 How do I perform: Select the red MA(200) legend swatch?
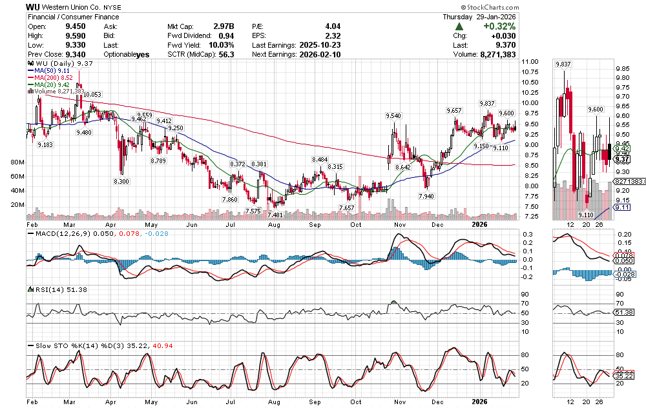pyautogui.click(x=30, y=78)
